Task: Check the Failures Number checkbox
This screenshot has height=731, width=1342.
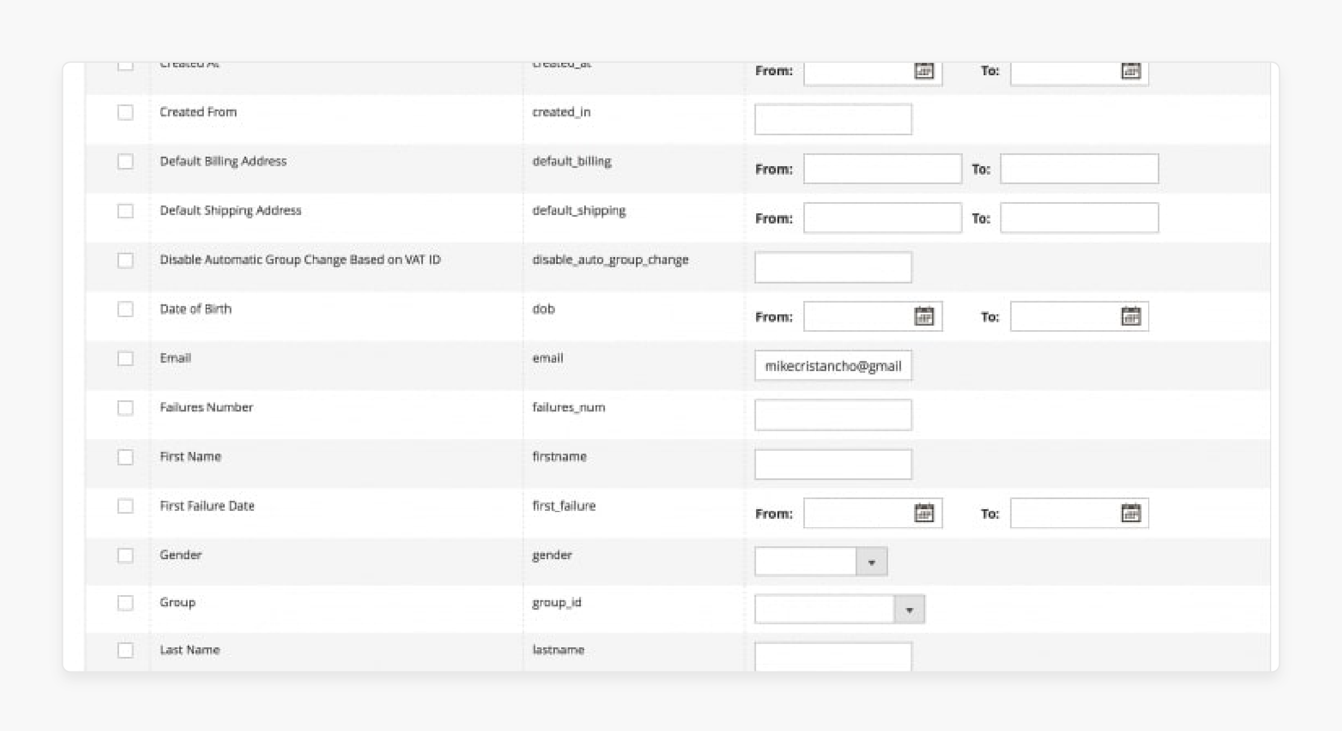Action: point(125,408)
